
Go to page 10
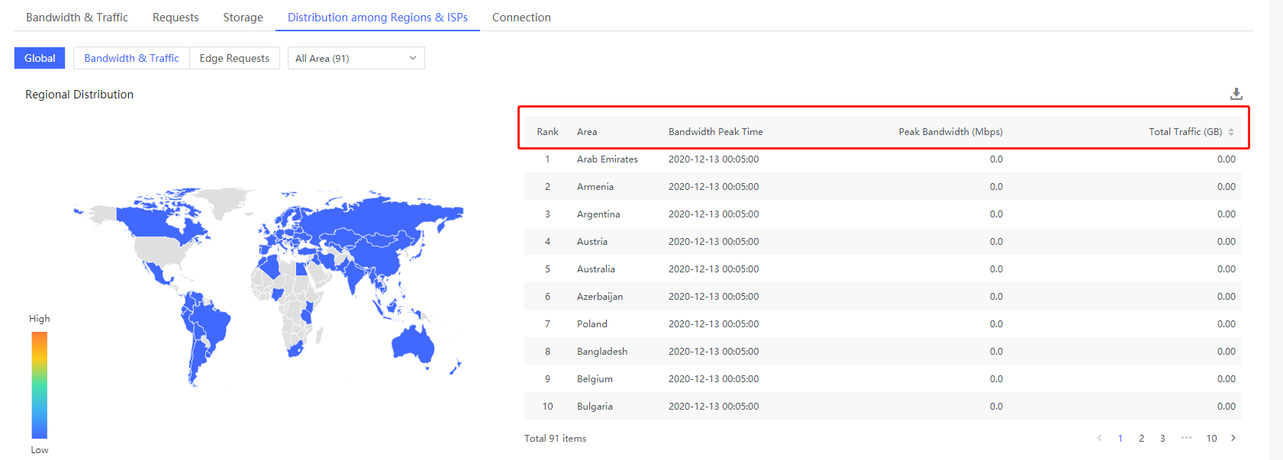[x=1211, y=438]
